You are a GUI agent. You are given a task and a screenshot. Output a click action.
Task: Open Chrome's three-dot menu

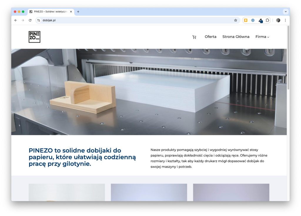(285, 20)
